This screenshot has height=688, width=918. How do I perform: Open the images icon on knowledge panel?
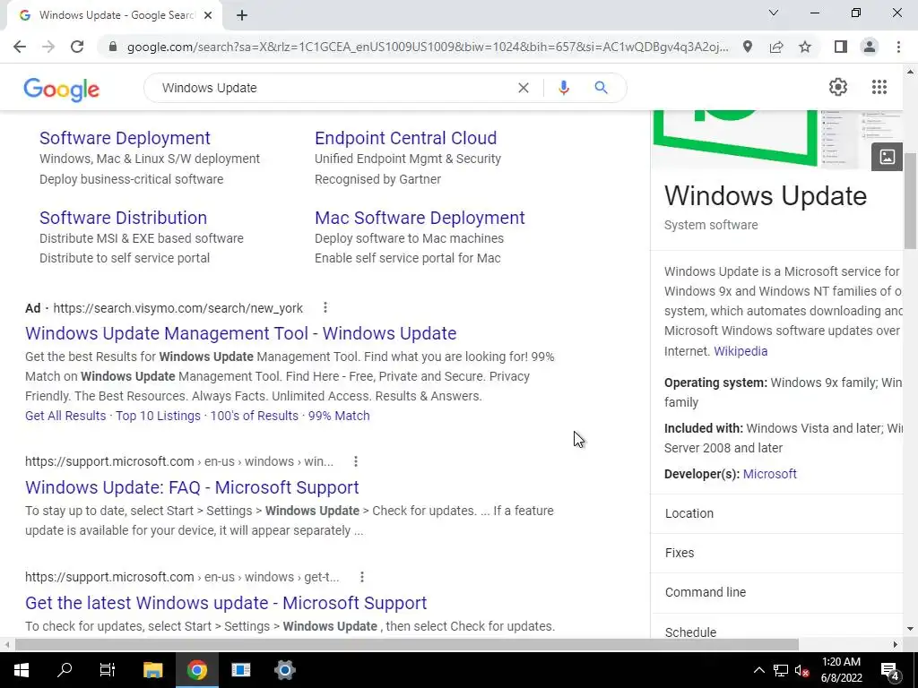click(x=887, y=157)
